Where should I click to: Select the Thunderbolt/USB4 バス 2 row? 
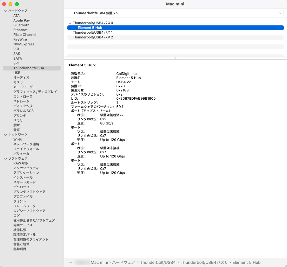click(175, 37)
